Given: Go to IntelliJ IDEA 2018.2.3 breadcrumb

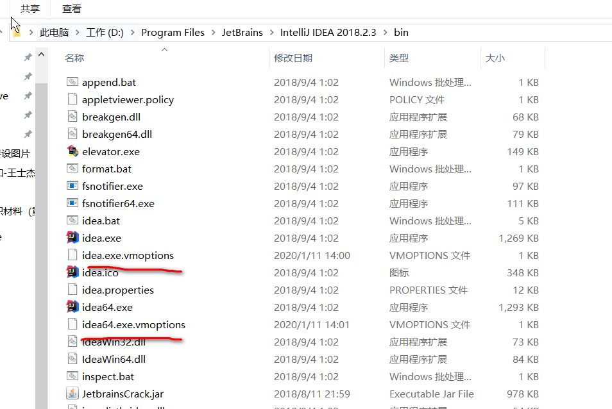Looking at the screenshot, I should (x=328, y=32).
